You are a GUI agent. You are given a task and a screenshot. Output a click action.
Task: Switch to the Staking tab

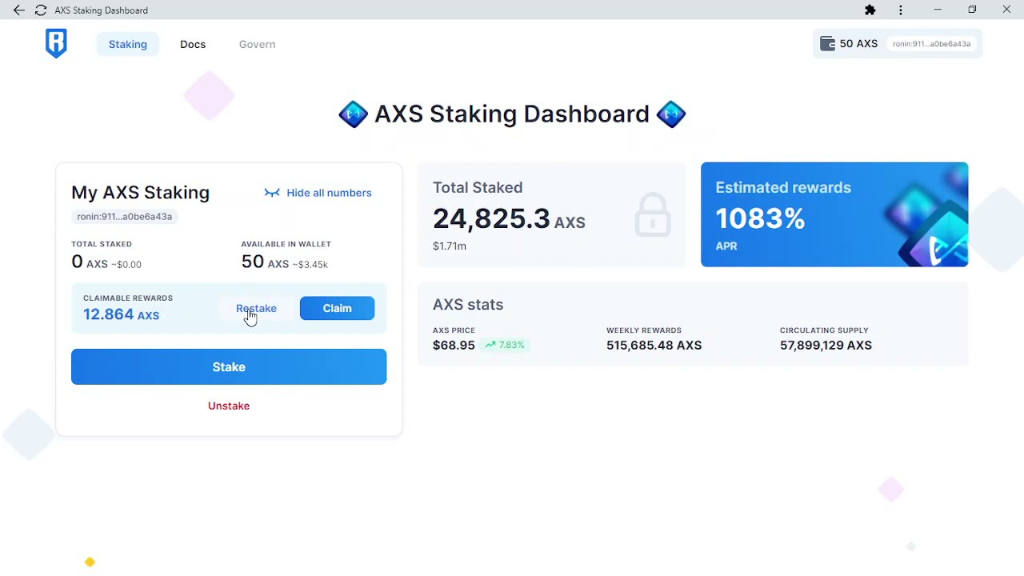pos(128,44)
